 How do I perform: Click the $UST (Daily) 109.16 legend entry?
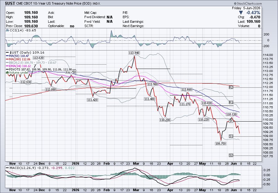pyautogui.click(x=27, y=53)
